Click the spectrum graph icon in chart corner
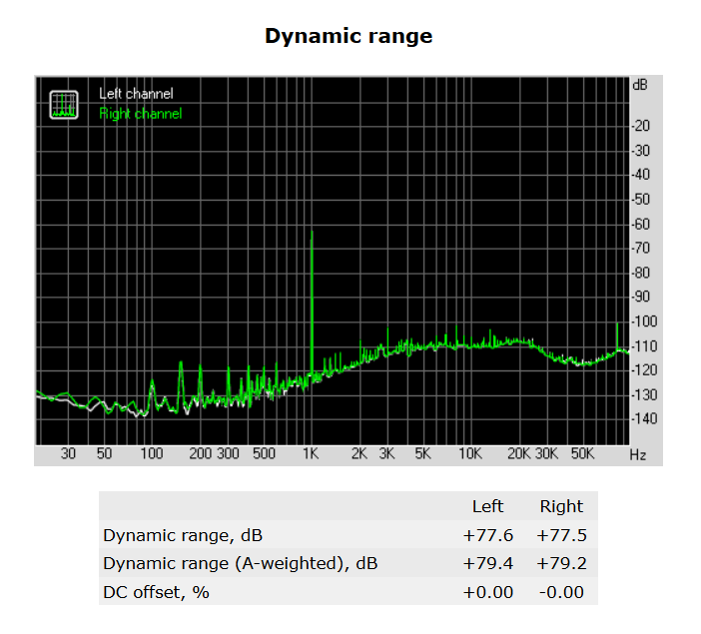701x634 pixels. point(64,105)
